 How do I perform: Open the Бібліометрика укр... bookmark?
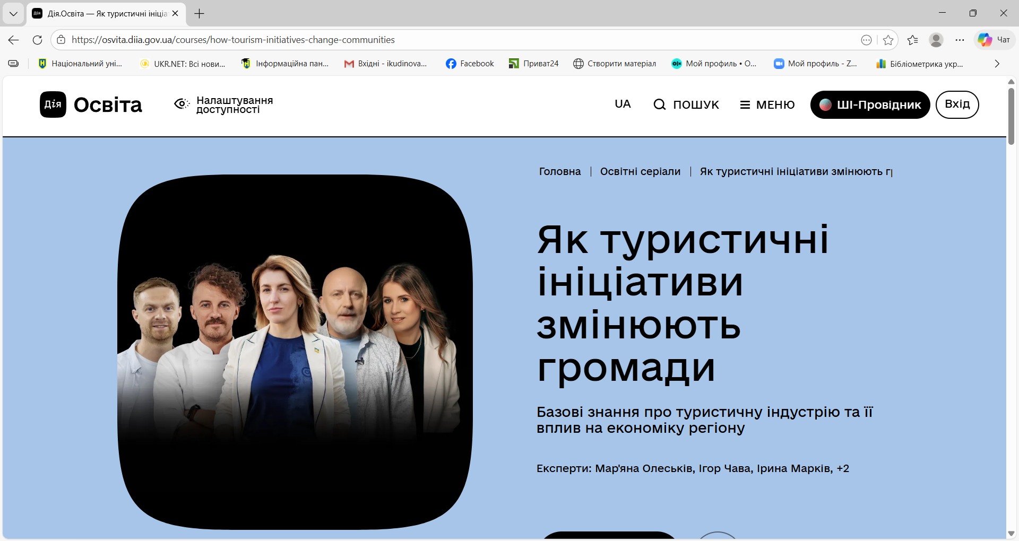[920, 64]
